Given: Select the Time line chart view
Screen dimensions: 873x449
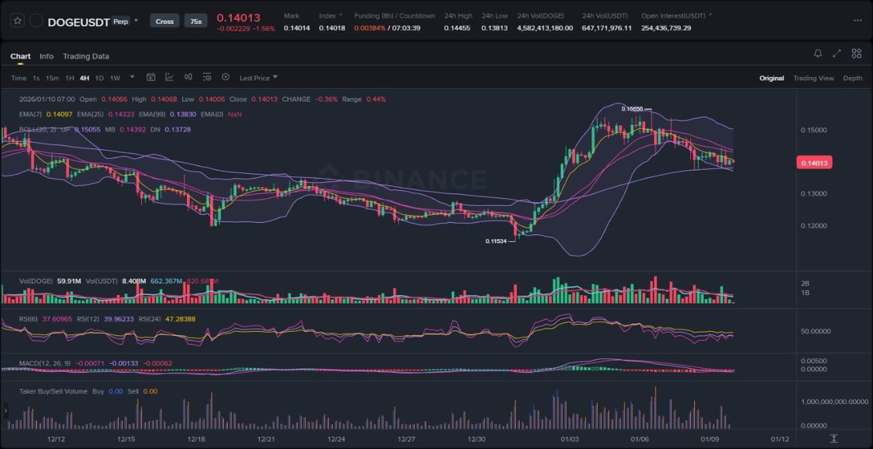Looking at the screenshot, I should [18, 78].
